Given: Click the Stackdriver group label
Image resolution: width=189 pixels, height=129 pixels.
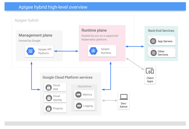Looking at the screenshot, I should coord(85,86).
